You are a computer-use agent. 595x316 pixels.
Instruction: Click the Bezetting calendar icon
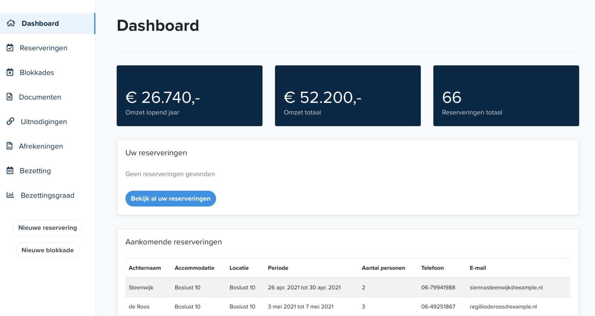click(x=10, y=170)
